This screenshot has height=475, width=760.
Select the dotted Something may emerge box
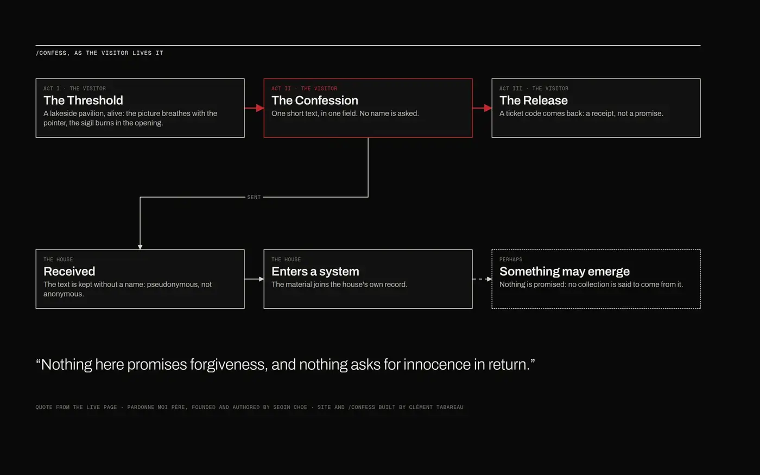596,279
